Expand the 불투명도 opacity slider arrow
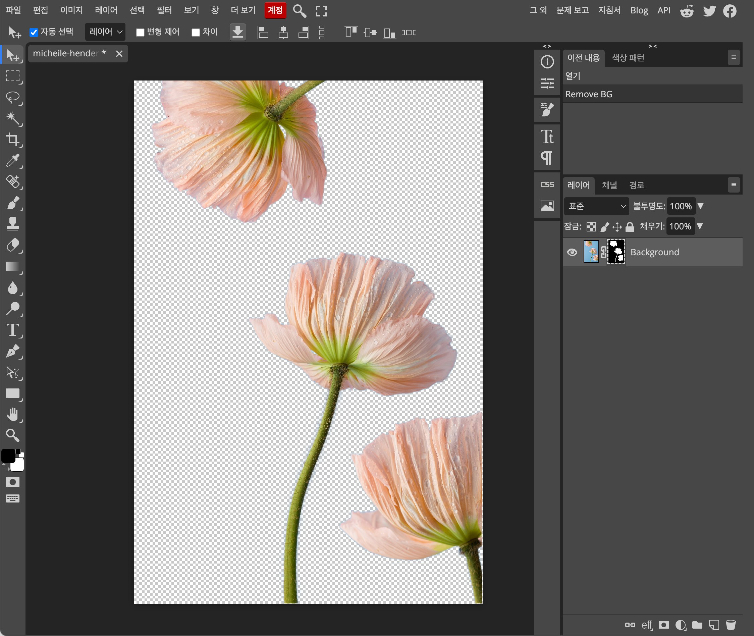The height and width of the screenshot is (636, 754). point(701,206)
